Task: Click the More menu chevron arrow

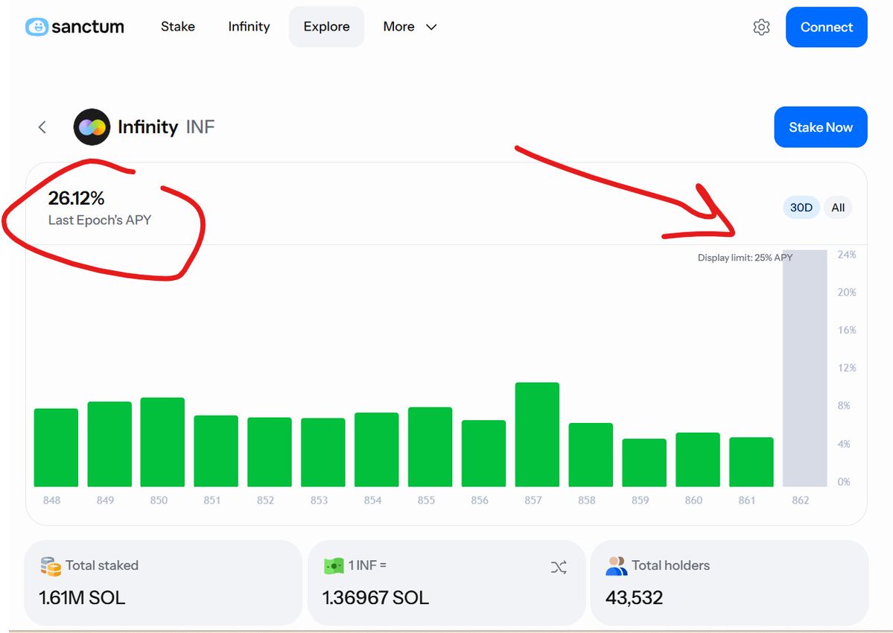Action: pos(431,28)
